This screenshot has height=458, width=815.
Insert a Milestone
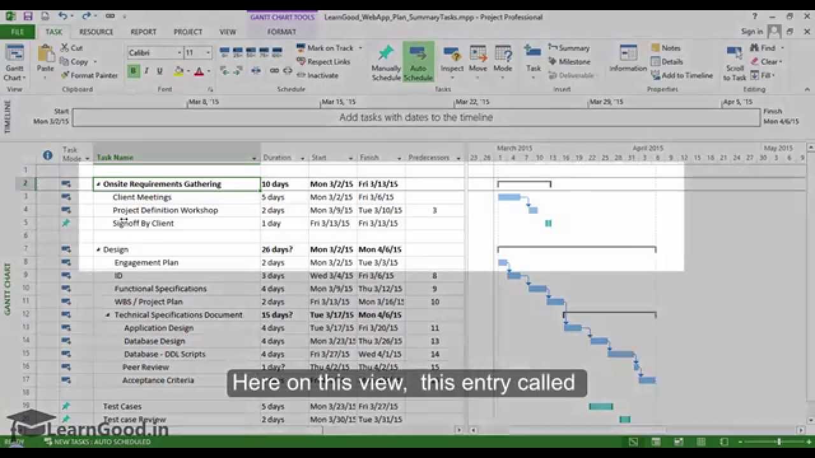click(568, 62)
